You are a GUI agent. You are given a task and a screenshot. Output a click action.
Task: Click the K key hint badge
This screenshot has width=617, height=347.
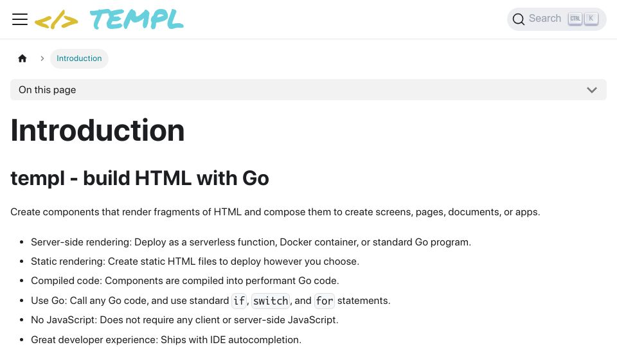coord(591,19)
